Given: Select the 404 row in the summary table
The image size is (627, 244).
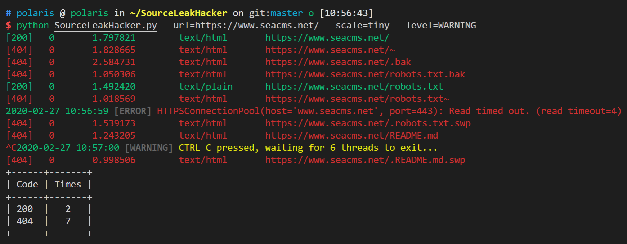Looking at the screenshot, I should (x=49, y=221).
